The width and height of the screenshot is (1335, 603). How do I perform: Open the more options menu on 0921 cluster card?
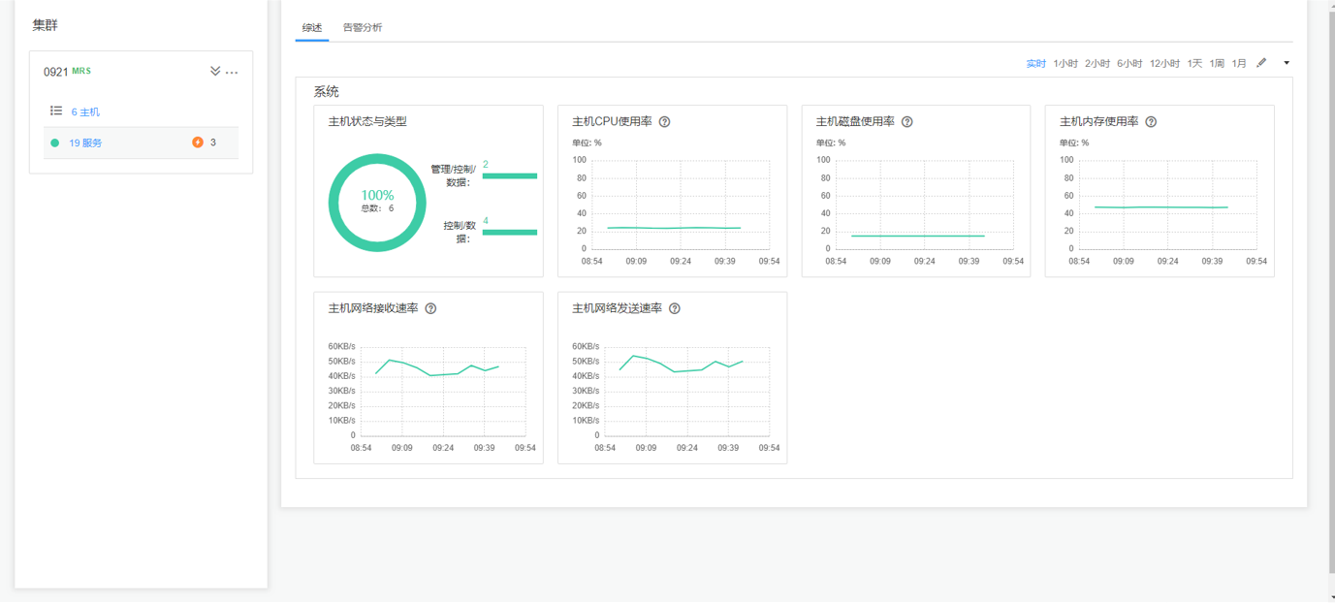click(x=232, y=72)
